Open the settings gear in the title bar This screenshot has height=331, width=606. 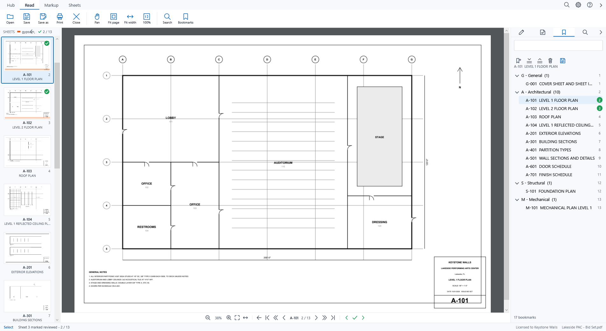point(578,5)
